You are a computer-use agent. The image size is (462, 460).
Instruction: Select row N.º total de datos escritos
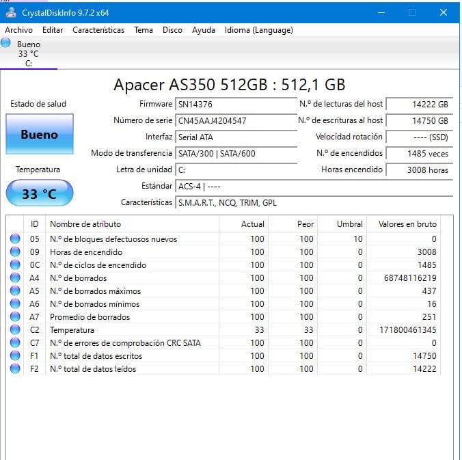point(223,355)
